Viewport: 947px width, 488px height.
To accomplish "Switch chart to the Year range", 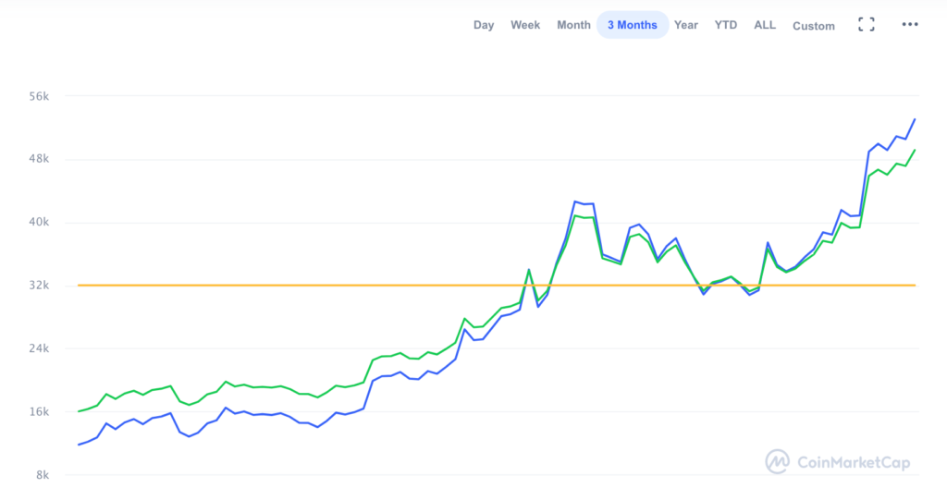I will (x=686, y=25).
